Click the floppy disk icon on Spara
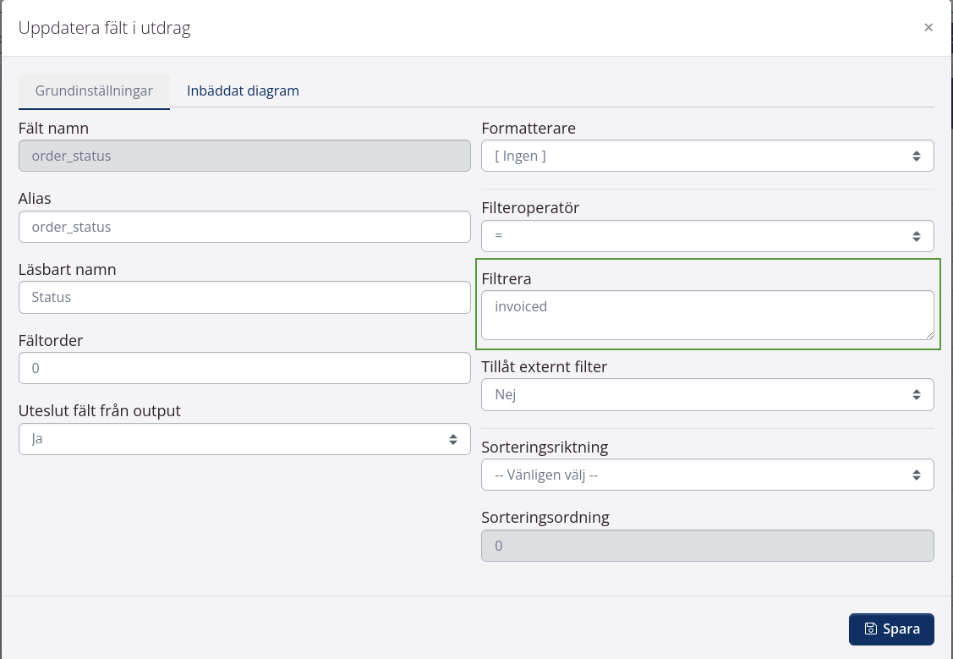Image resolution: width=953 pixels, height=659 pixels. 870,629
